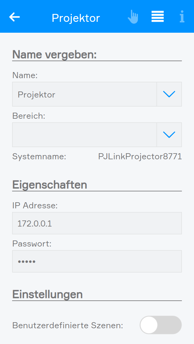The width and height of the screenshot is (194, 344).
Task: Focus the IP Adresse field 172.0.0.1
Action: click(x=97, y=223)
